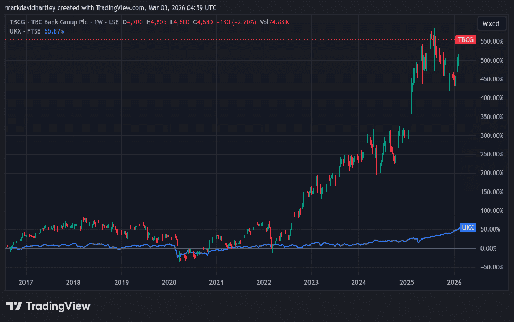Click the LSE exchange label in the legend

point(113,22)
